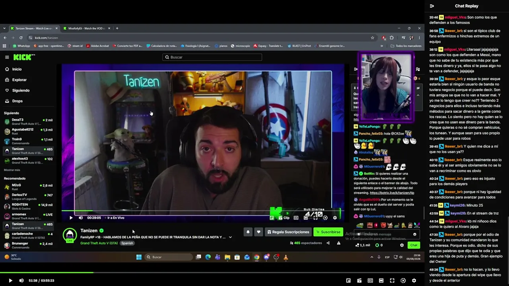The image size is (509, 286).
Task: Share the Tanizen stream
Action: pos(328,243)
